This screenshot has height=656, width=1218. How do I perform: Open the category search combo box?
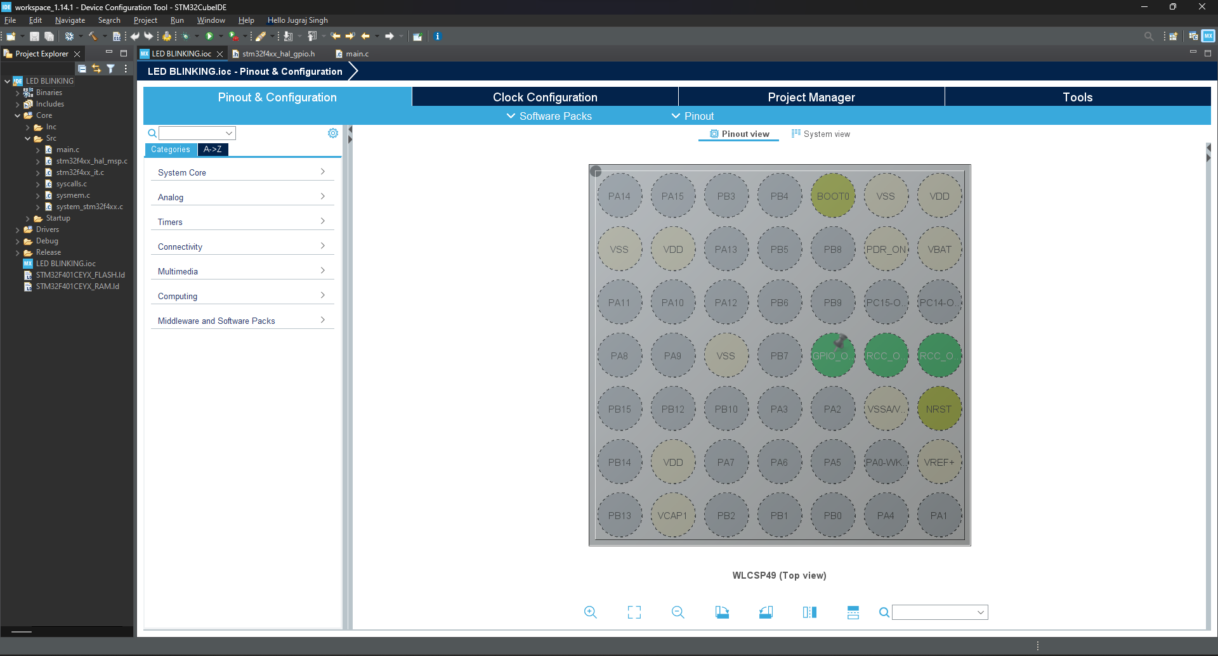tap(197, 133)
